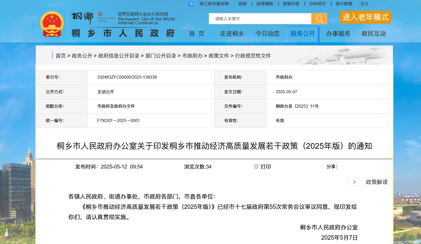The height and width of the screenshot is (244, 421).
Task: Switch to 简体 text mode
Action: (x=242, y=4)
